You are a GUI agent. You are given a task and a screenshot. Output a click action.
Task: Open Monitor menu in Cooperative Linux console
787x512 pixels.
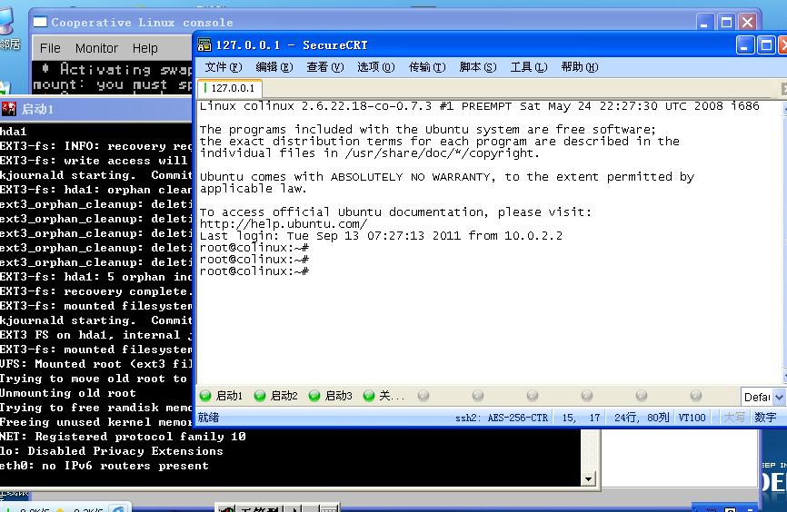tap(96, 48)
